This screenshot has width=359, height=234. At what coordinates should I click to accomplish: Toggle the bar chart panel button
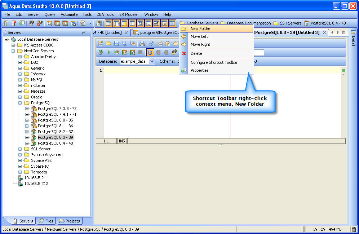coord(164,23)
